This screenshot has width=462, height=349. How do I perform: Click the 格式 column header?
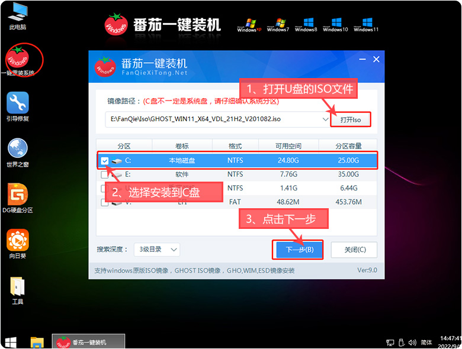click(x=235, y=146)
